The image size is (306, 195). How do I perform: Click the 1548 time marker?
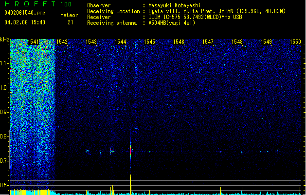(237, 42)
